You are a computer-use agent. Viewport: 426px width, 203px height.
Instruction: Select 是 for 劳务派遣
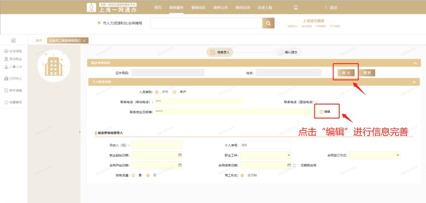(133, 175)
